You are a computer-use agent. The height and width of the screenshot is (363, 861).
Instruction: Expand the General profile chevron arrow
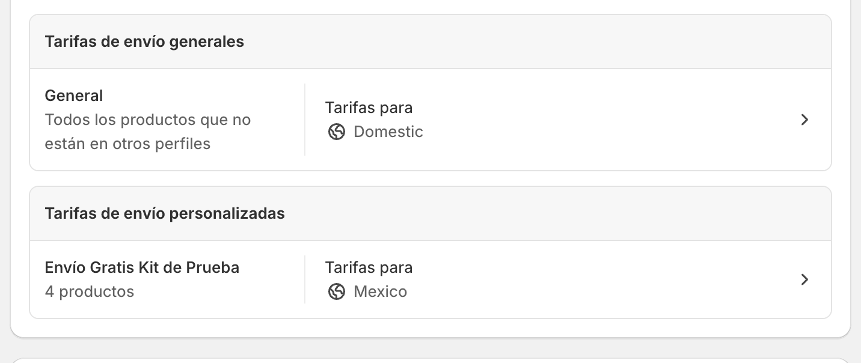click(804, 120)
